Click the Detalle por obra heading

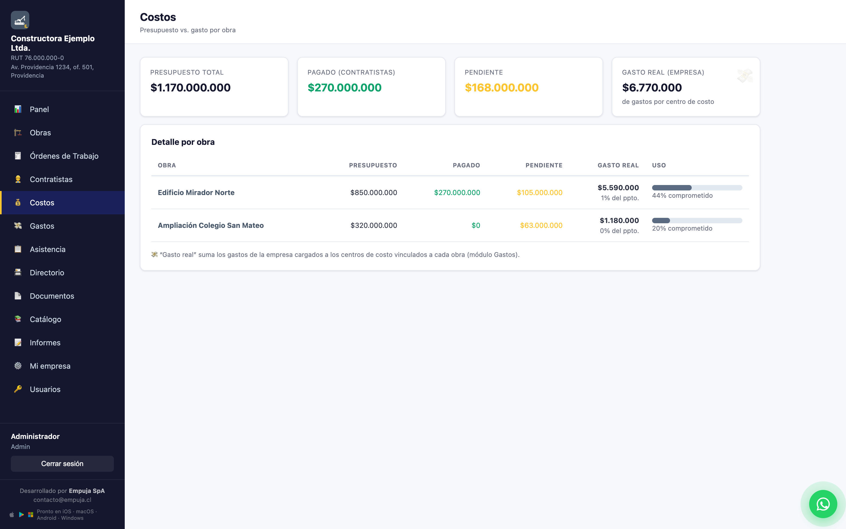183,142
